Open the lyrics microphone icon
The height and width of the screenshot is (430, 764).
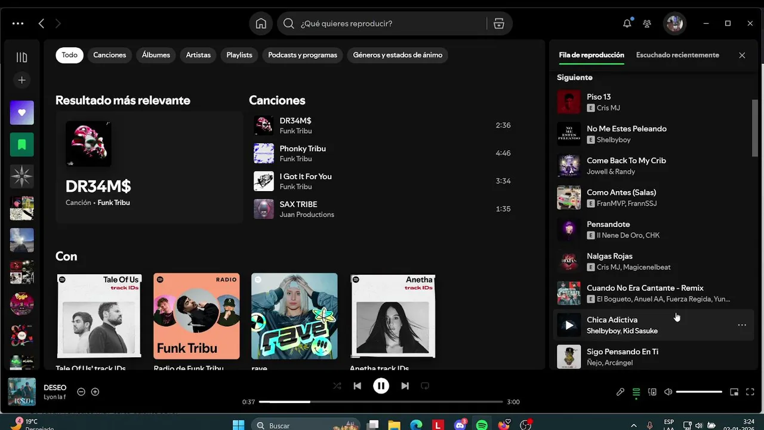tap(621, 392)
